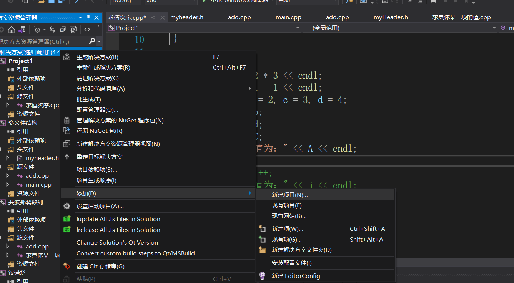Click the show all files icon
Screen dimensions: 514x283
coord(73,30)
